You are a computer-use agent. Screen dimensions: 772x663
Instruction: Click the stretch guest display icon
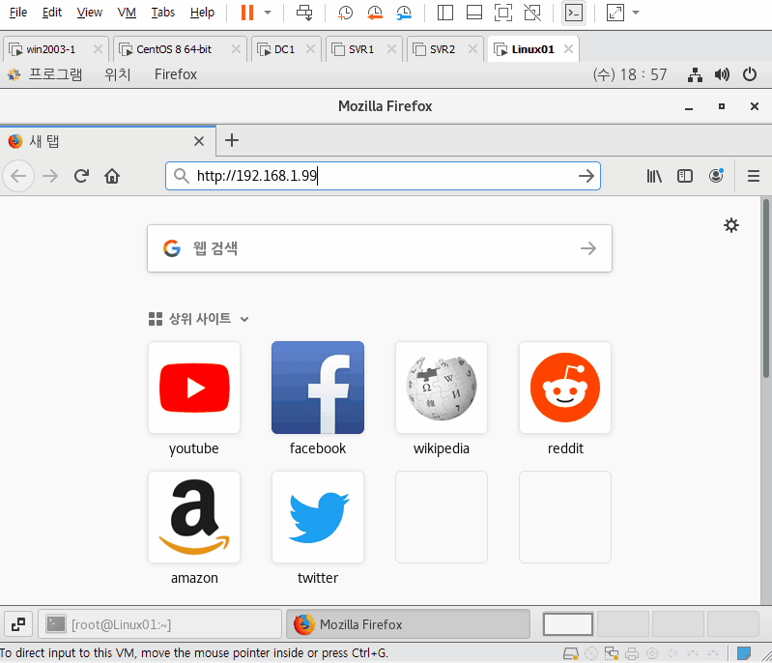(x=615, y=13)
